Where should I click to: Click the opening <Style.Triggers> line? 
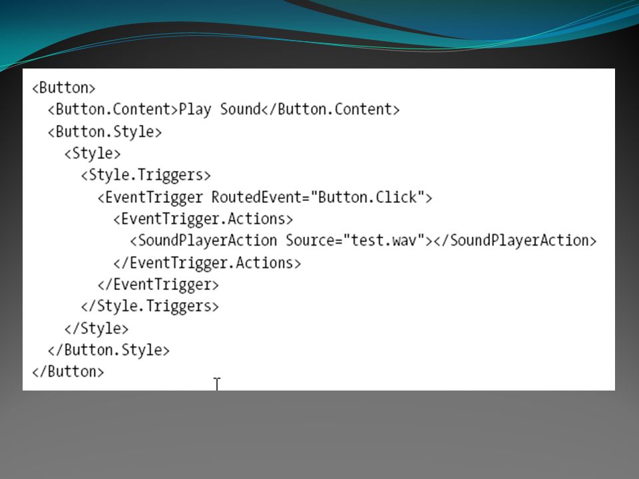(146, 176)
